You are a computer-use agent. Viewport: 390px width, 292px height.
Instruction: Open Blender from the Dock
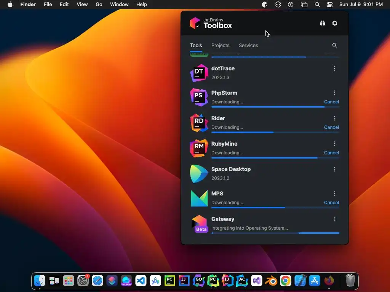pos(271,281)
